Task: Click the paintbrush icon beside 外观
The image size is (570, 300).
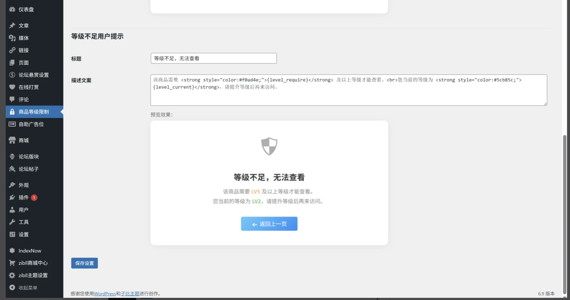Action: (12, 185)
